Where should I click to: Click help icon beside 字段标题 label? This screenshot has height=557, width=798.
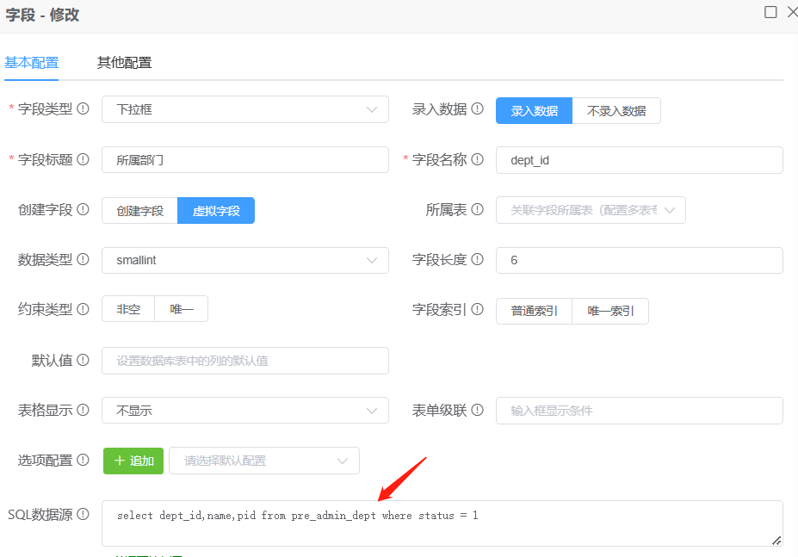coord(84,159)
